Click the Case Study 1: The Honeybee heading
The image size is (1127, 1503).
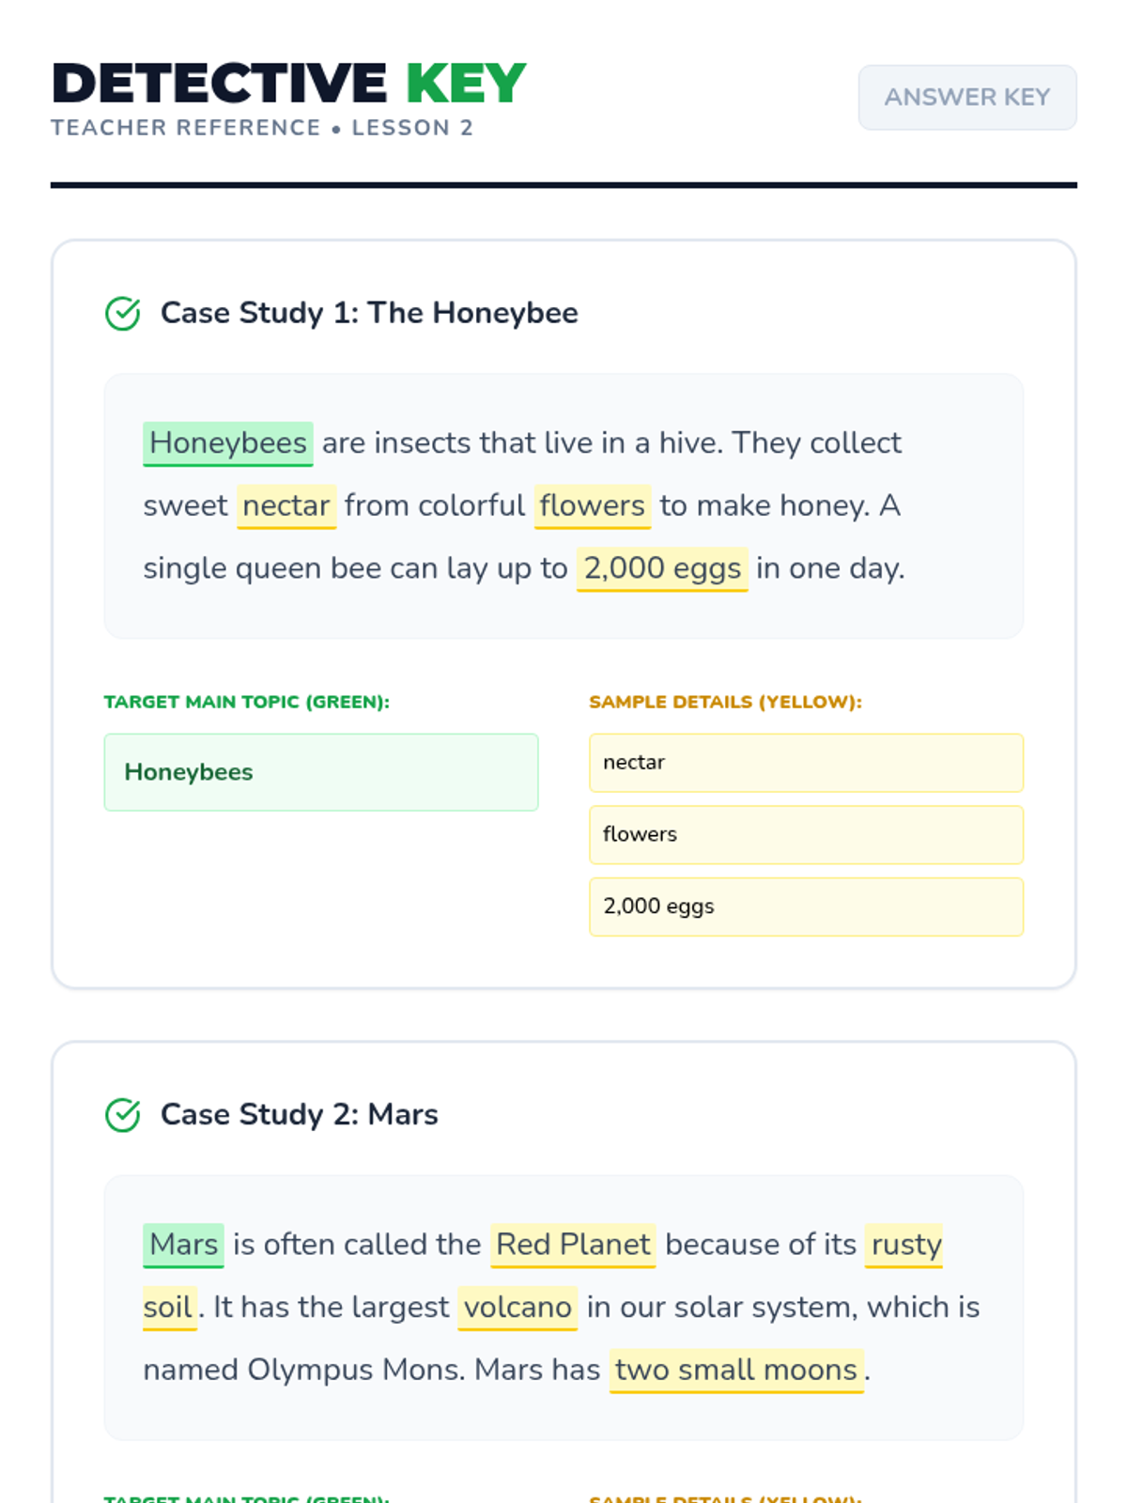369,313
